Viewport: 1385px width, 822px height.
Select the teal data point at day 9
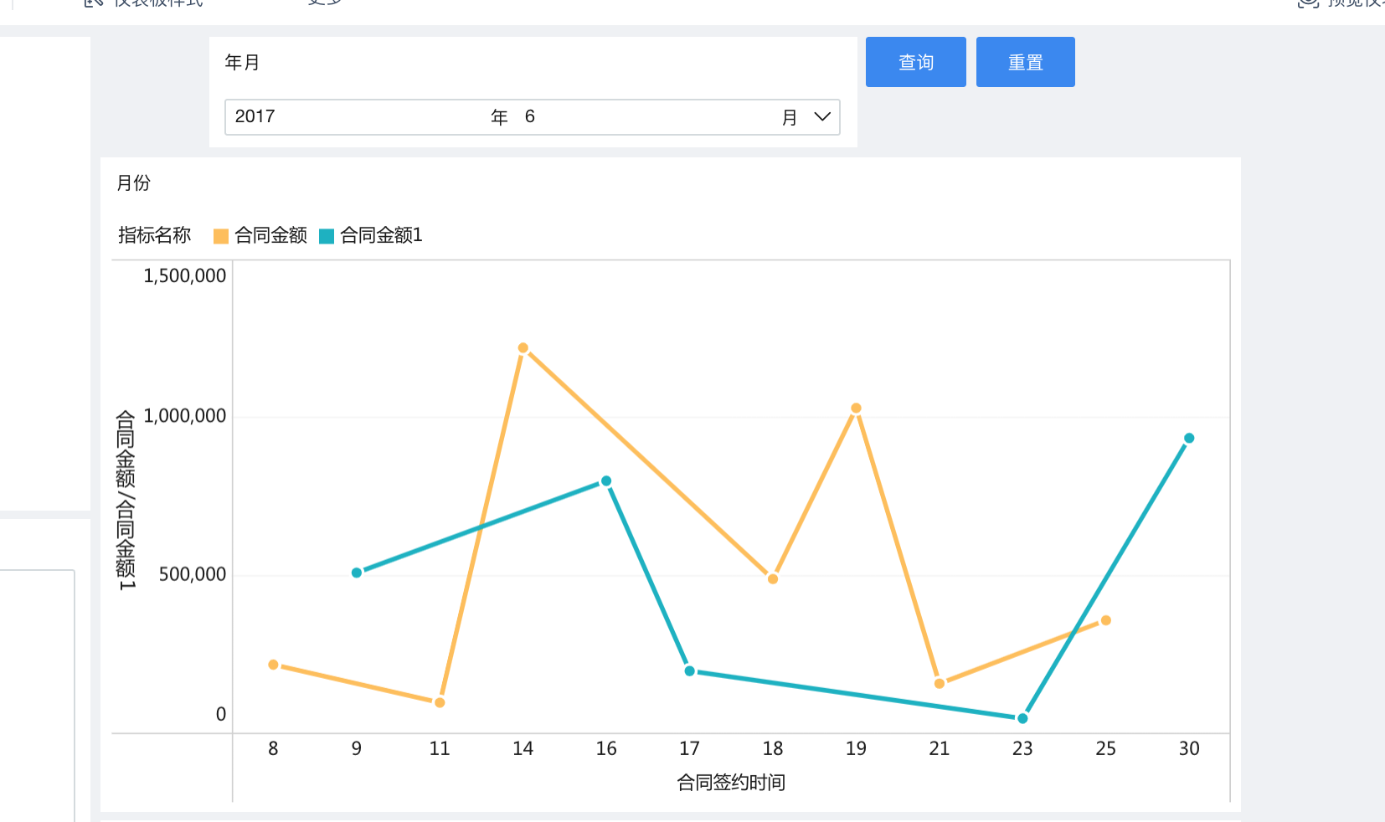tap(357, 573)
